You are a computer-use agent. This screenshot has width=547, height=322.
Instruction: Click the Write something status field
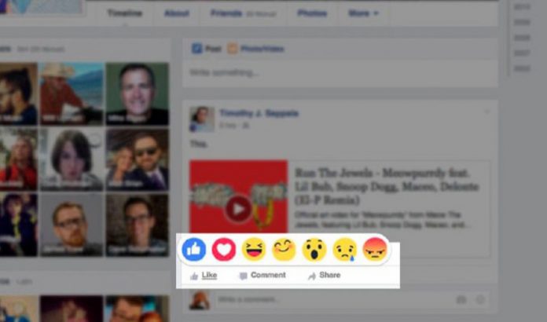[x=340, y=73]
